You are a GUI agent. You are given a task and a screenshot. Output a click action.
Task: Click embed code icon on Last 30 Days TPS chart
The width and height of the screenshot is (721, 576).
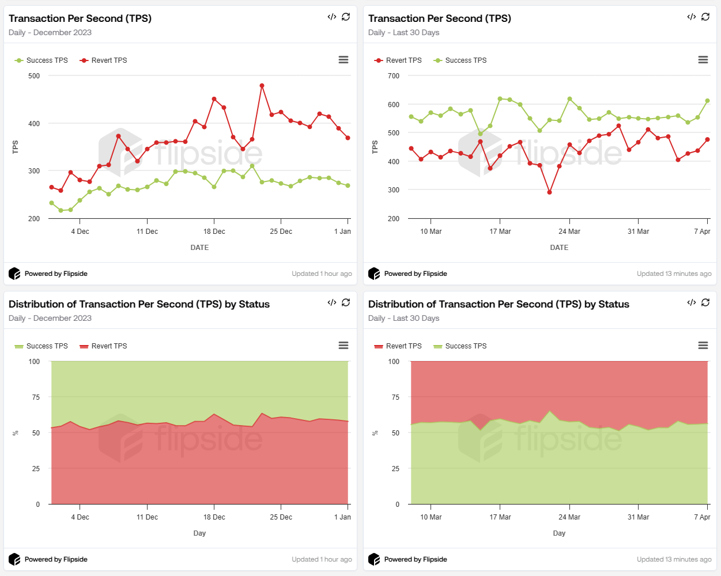pyautogui.click(x=691, y=17)
